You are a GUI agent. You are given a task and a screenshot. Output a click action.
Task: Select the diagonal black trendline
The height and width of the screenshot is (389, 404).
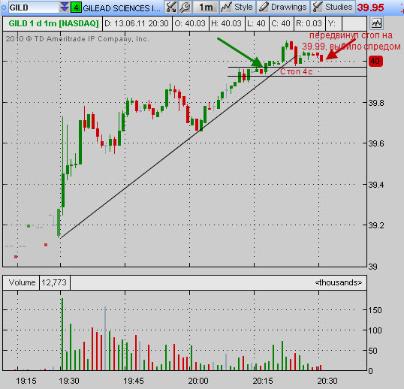coord(178,146)
